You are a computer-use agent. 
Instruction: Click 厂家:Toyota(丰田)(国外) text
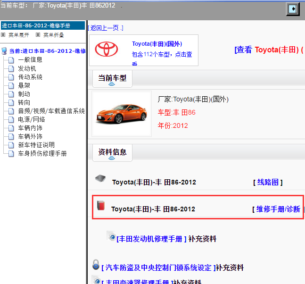pos(193,99)
